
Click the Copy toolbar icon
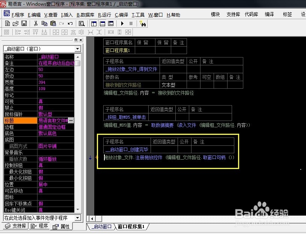tap(44, 24)
